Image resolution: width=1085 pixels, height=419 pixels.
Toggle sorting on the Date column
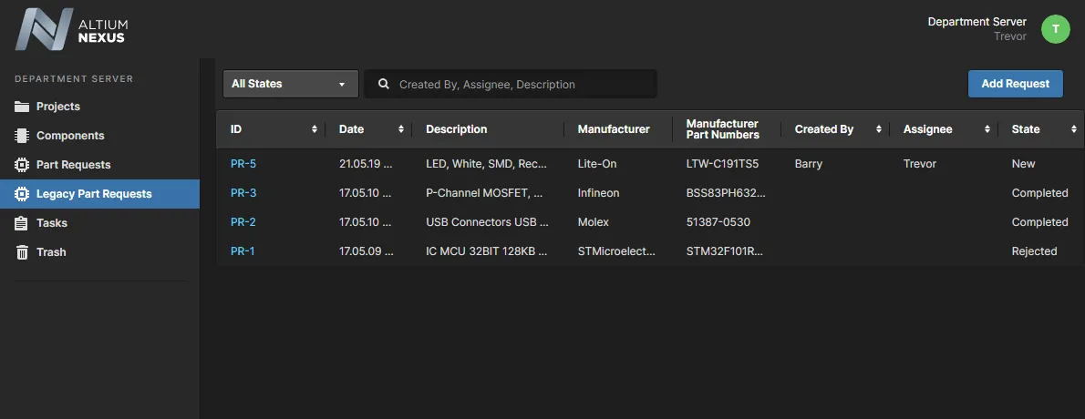401,129
